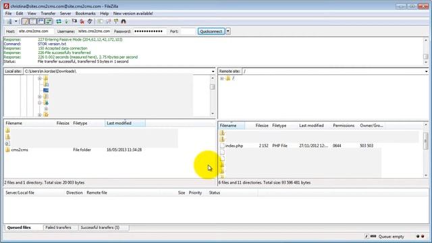
Task: Open the File menu
Action: pos(8,13)
